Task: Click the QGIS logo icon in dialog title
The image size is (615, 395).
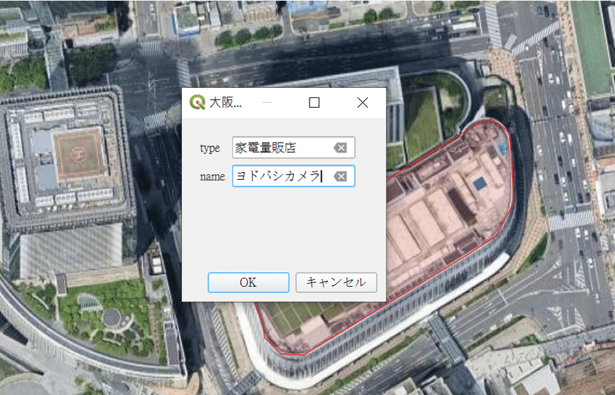Action: pos(197,102)
